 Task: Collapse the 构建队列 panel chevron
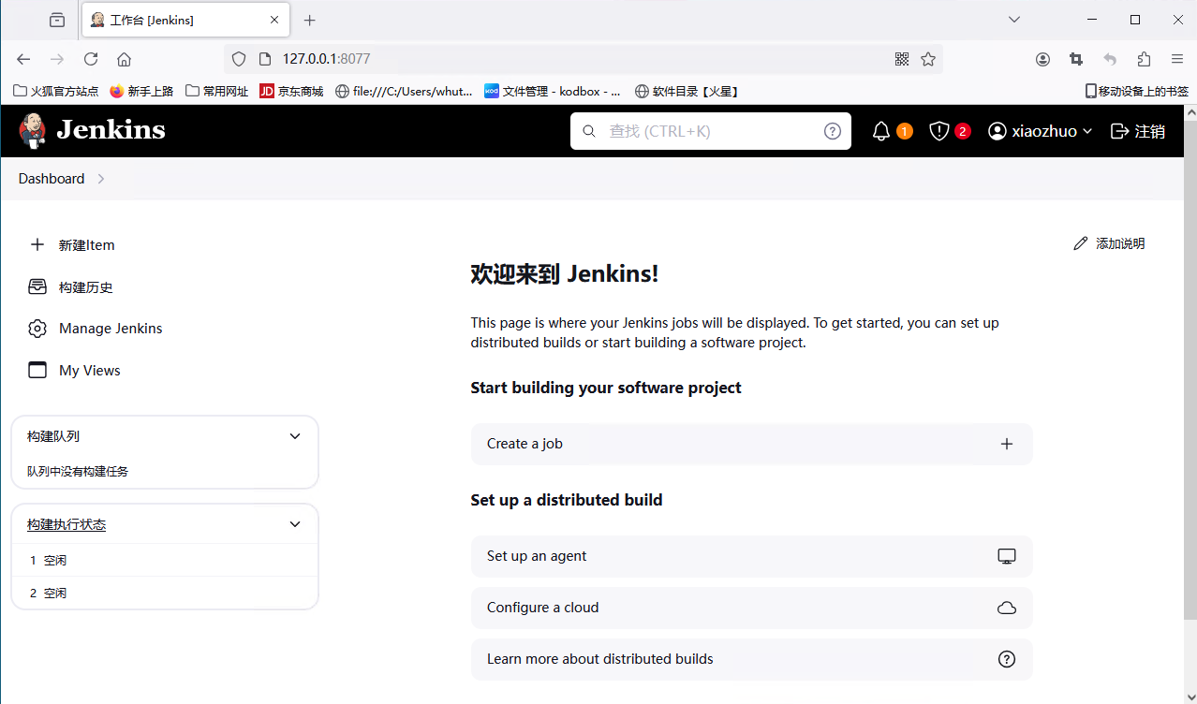(295, 436)
